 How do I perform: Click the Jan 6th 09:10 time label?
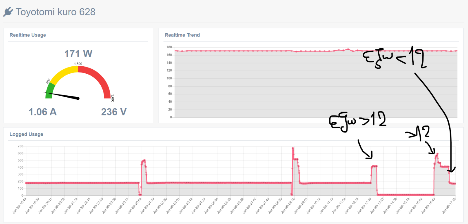tap(288, 206)
